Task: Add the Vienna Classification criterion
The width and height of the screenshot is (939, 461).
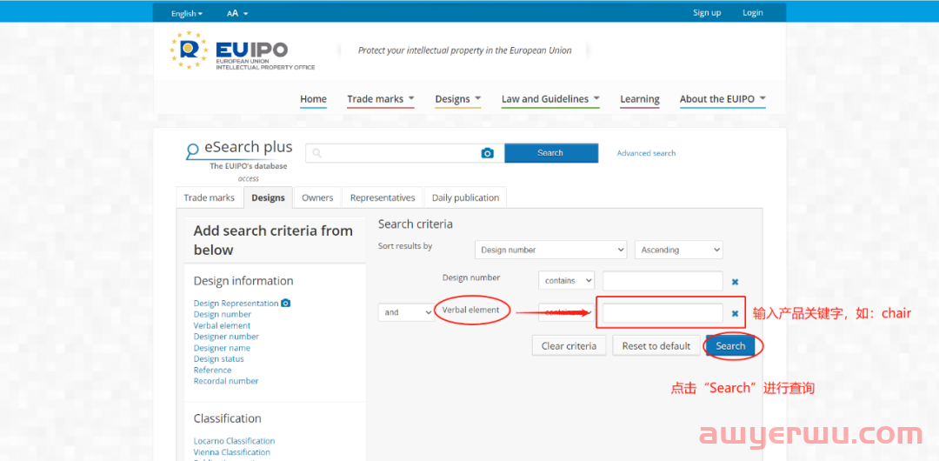Action: (x=232, y=452)
